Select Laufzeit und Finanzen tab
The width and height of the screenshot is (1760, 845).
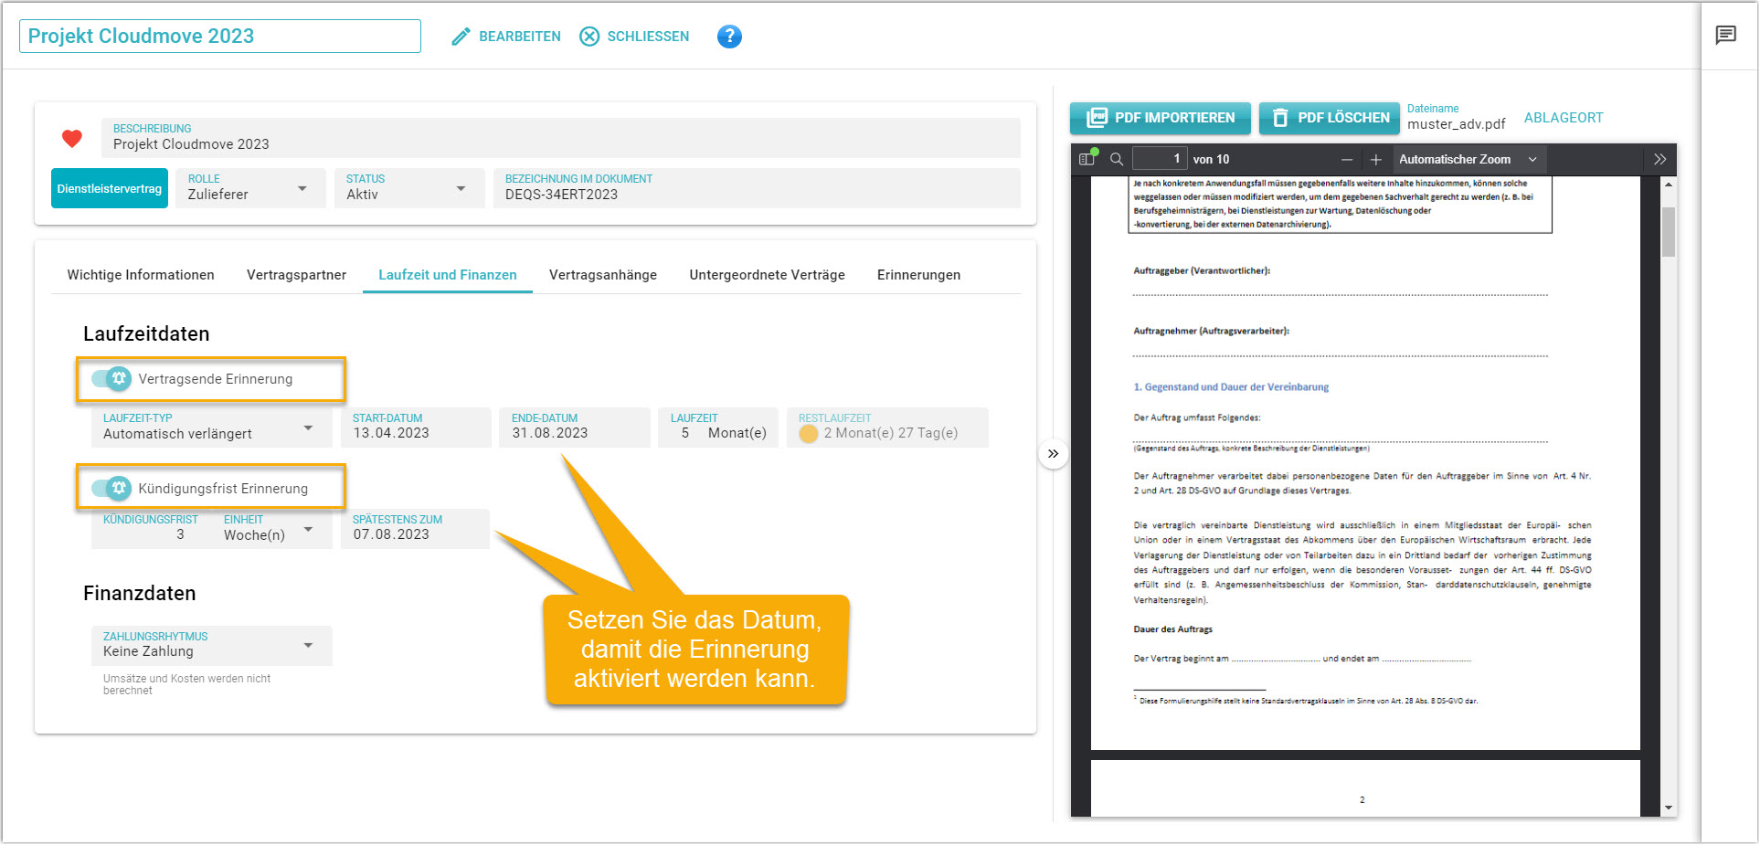(x=448, y=275)
